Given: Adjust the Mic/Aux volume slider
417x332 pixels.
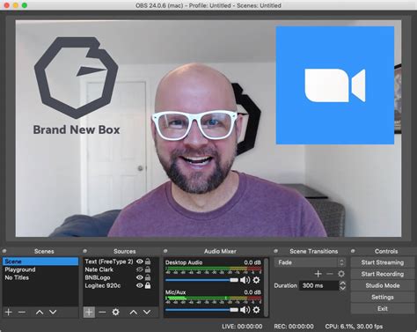Looking at the screenshot, I should pyautogui.click(x=201, y=310).
